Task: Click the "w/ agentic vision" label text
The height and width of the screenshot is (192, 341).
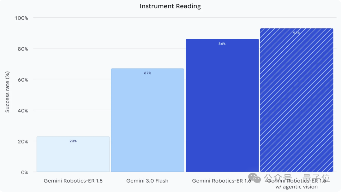Action: tap(296, 187)
